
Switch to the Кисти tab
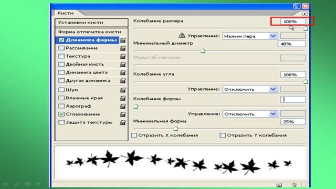(66, 13)
